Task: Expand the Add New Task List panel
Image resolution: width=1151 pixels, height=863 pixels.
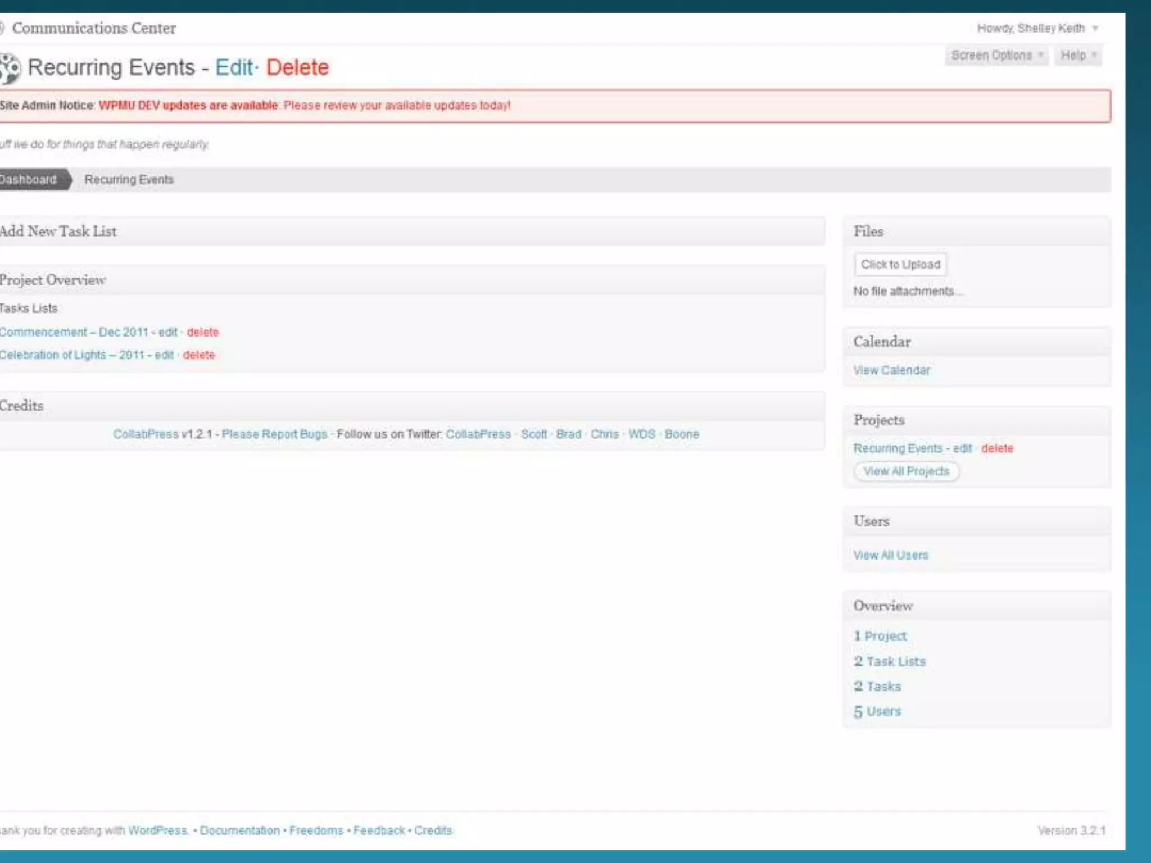Action: point(58,231)
